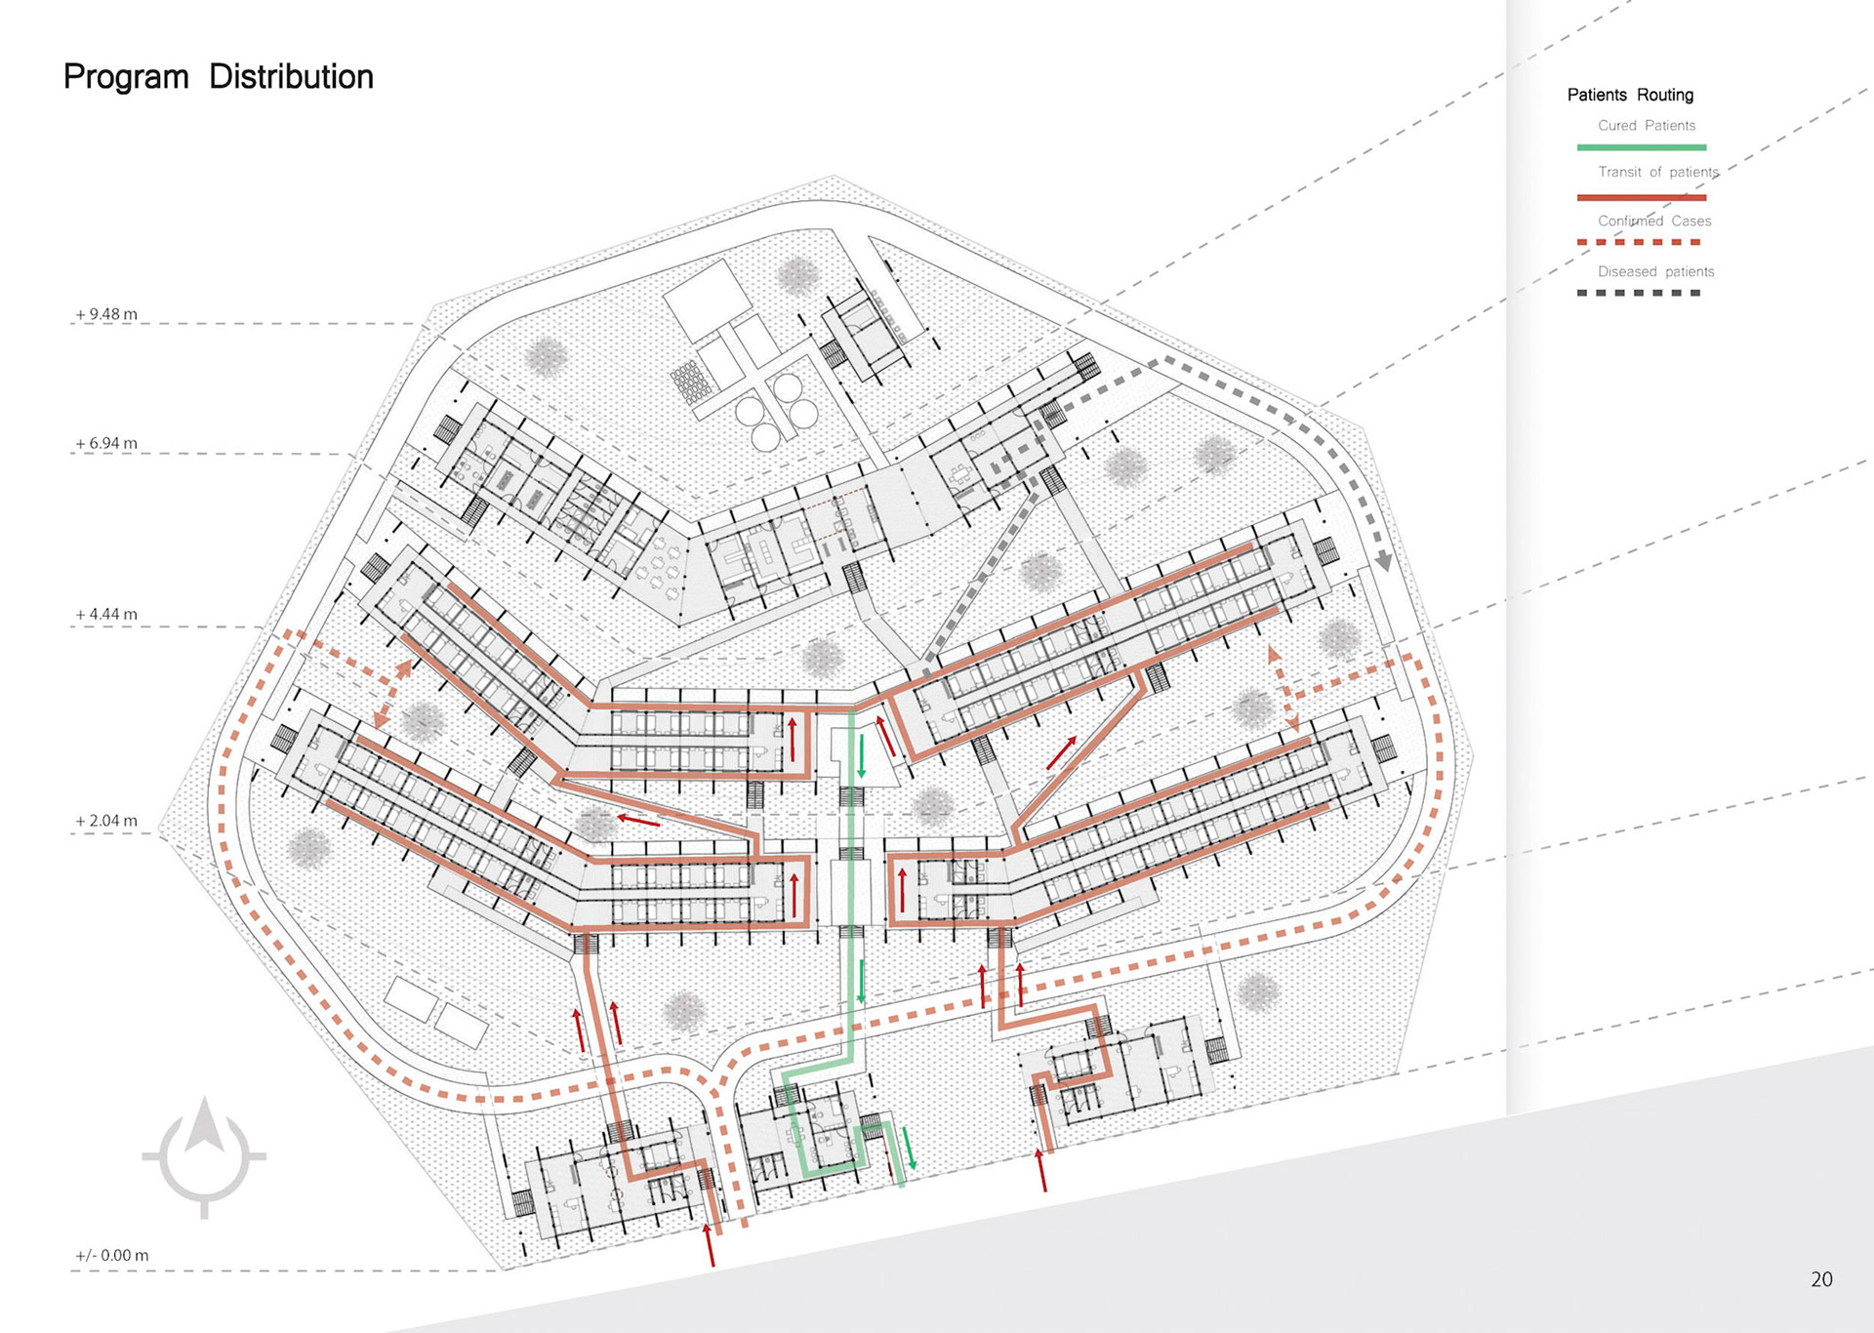The image size is (1874, 1333).
Task: Click the '+/- 0.00 m' elevation label
Action: [x=112, y=1255]
